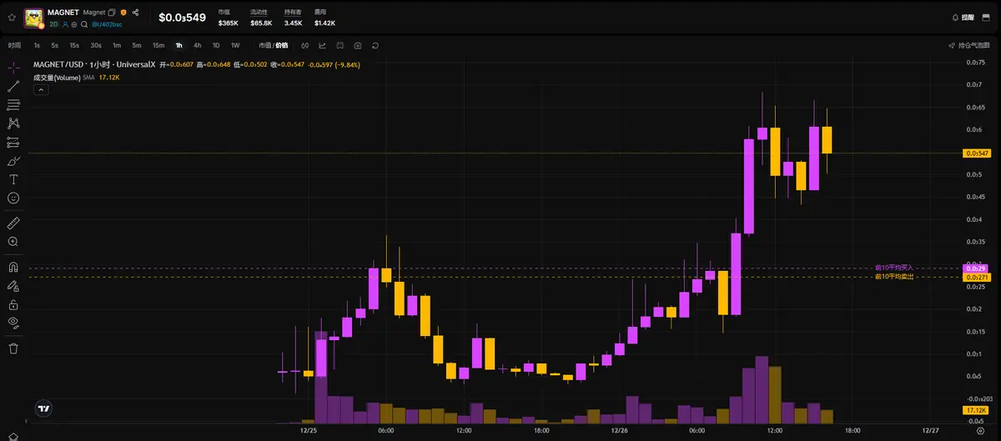Click the person icon under MAGNET name
The image size is (1001, 441).
pyautogui.click(x=65, y=25)
